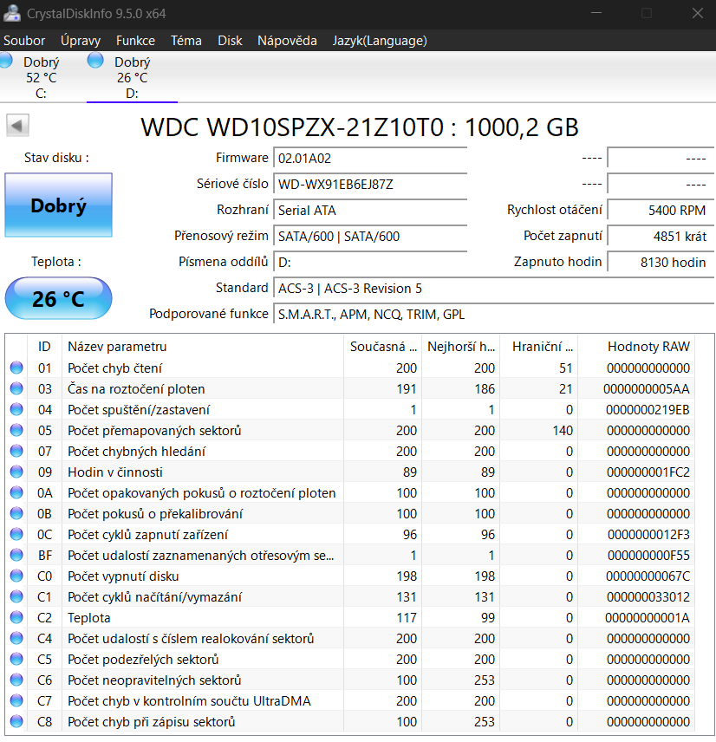Open the Funkce menu
The image size is (716, 742).
tap(135, 41)
